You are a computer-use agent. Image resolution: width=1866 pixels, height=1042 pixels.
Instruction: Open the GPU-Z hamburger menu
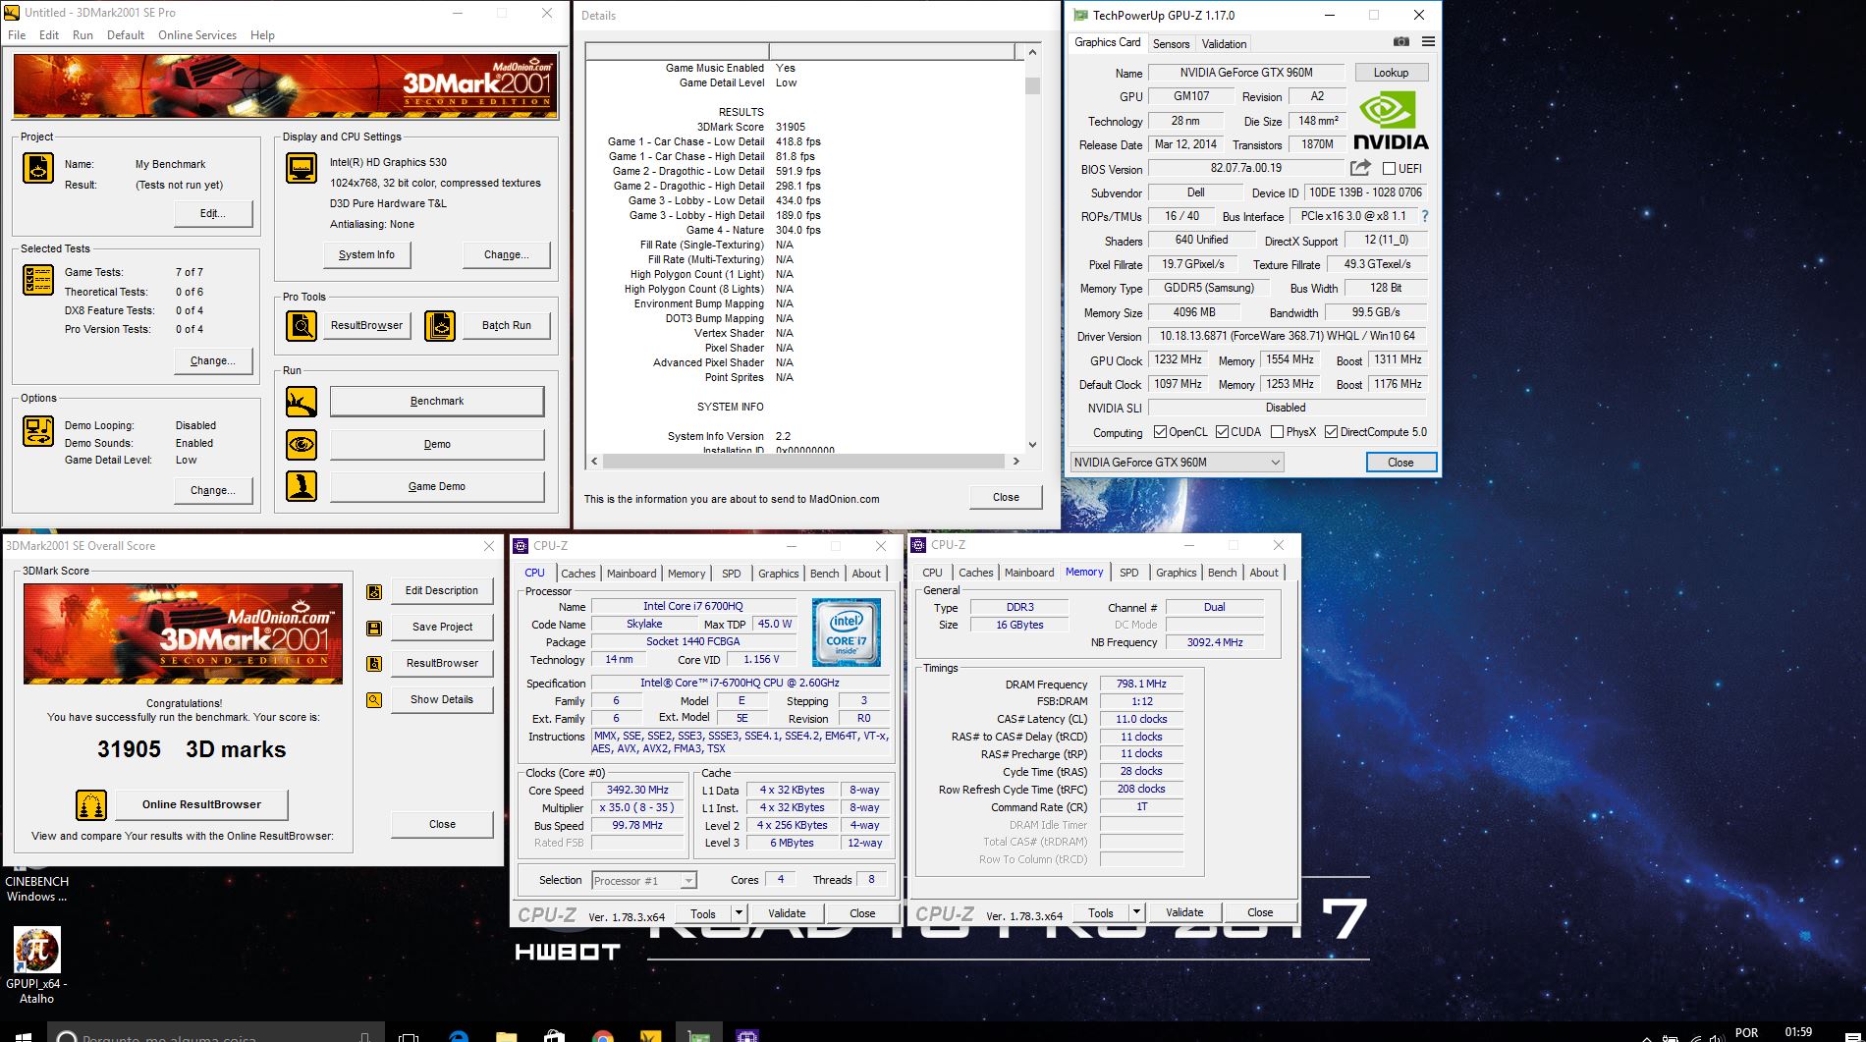click(x=1428, y=42)
